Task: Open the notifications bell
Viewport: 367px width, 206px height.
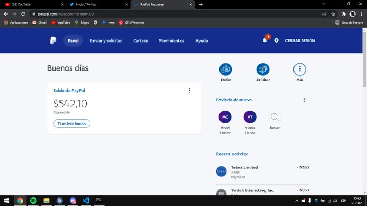Action: pyautogui.click(x=265, y=40)
